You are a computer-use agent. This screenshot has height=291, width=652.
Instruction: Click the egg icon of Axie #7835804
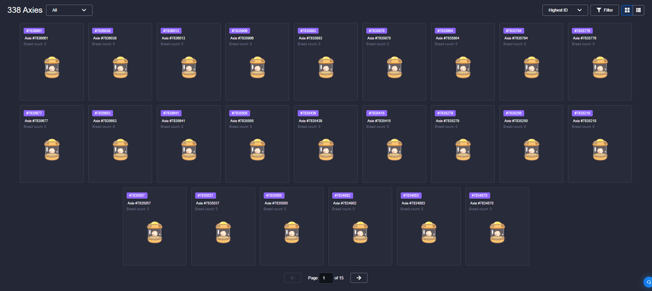click(462, 68)
